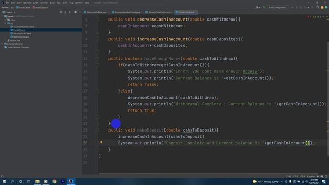Open the Build menu
This screenshot has width=329, height=185.
(x=52, y=3)
